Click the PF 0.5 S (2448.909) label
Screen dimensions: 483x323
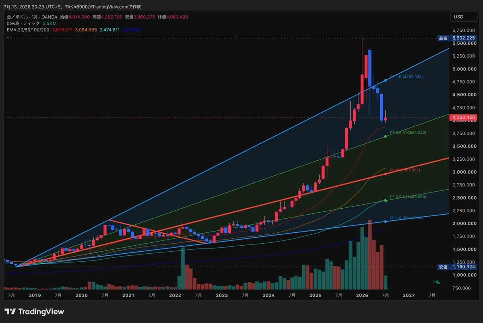(x=408, y=197)
